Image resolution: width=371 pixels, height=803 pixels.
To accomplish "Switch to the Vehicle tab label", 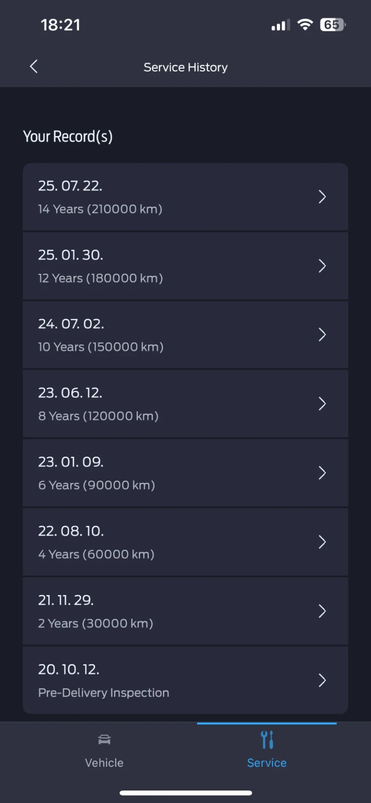I will click(104, 763).
